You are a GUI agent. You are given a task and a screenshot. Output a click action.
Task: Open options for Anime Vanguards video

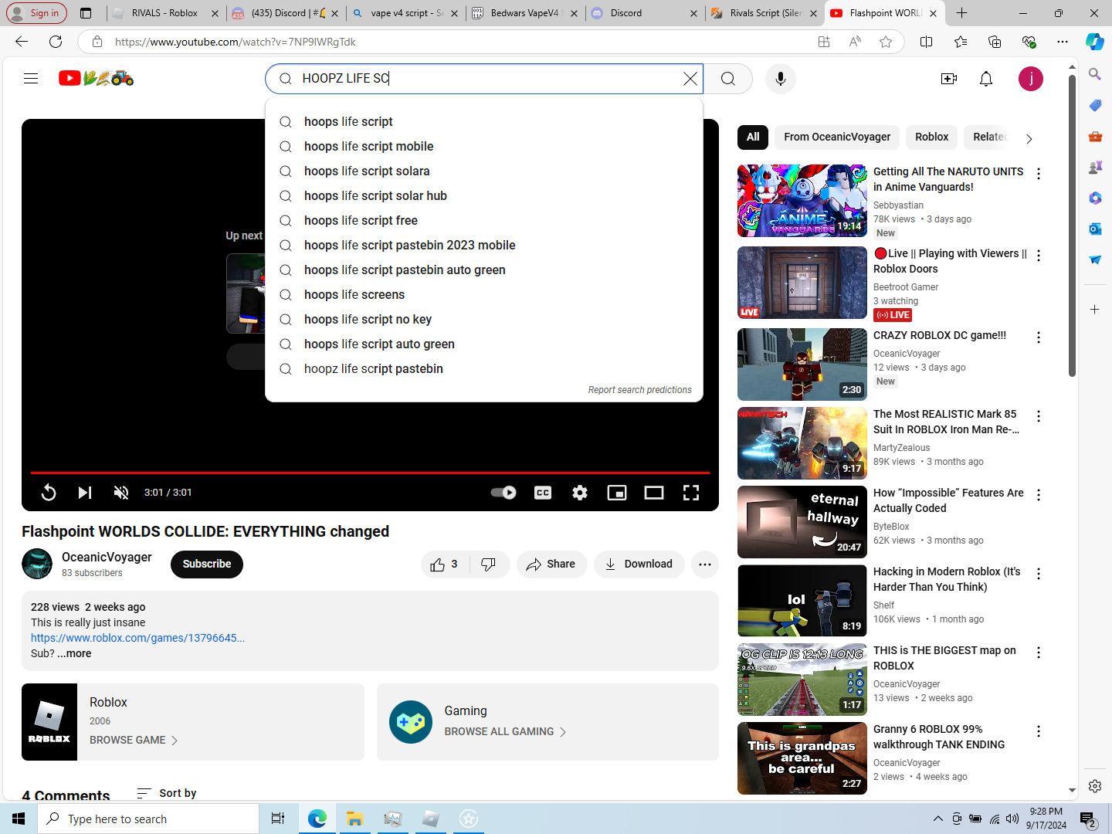1039,174
